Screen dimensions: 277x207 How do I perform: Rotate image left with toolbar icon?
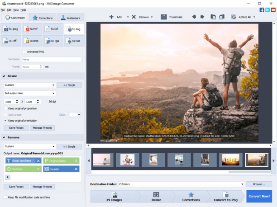(x=213, y=17)
